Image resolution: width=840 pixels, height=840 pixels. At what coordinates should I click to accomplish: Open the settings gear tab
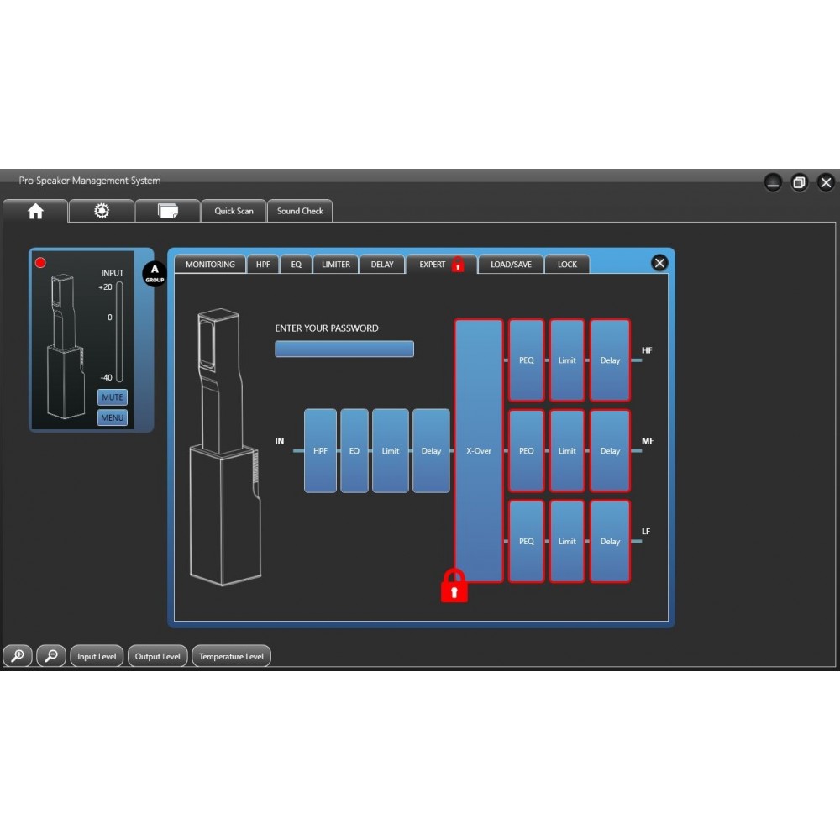tap(102, 212)
